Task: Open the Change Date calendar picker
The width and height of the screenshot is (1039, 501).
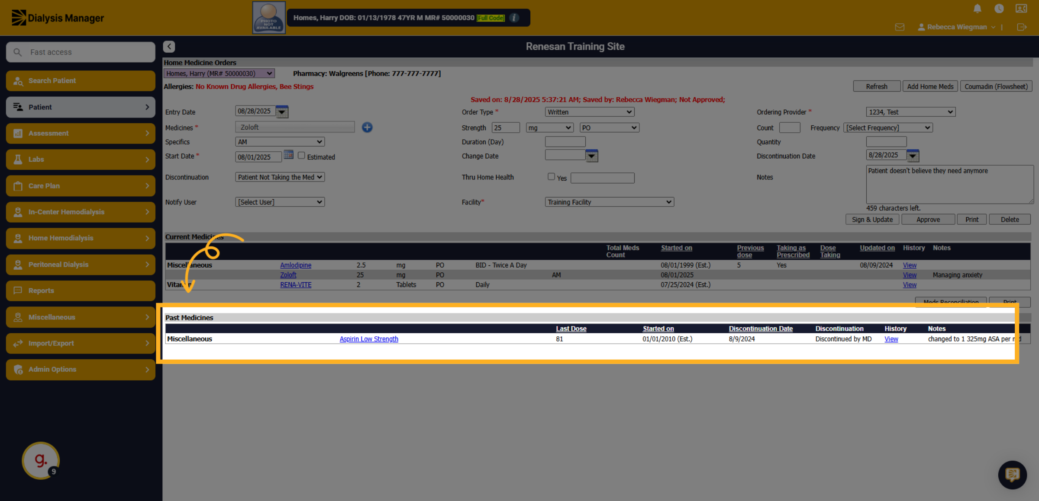Action: coord(591,156)
